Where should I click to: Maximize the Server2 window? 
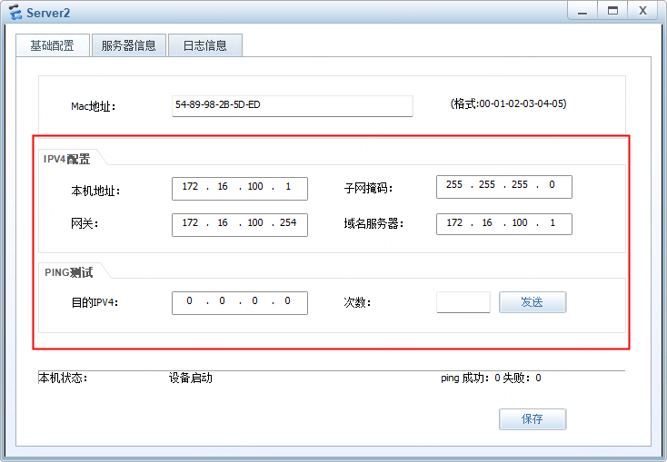coord(612,11)
